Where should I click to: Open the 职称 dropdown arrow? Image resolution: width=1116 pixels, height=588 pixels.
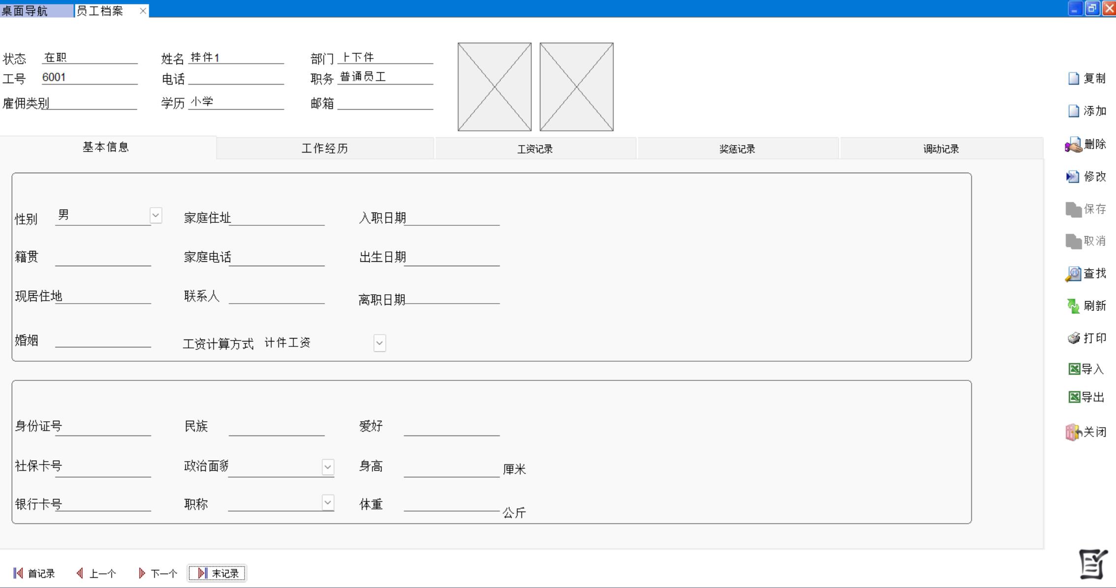(328, 502)
